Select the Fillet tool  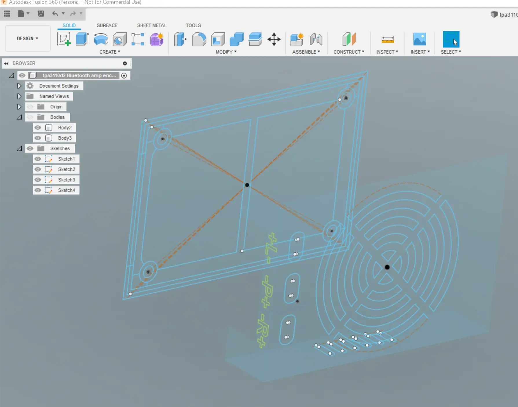[199, 39]
